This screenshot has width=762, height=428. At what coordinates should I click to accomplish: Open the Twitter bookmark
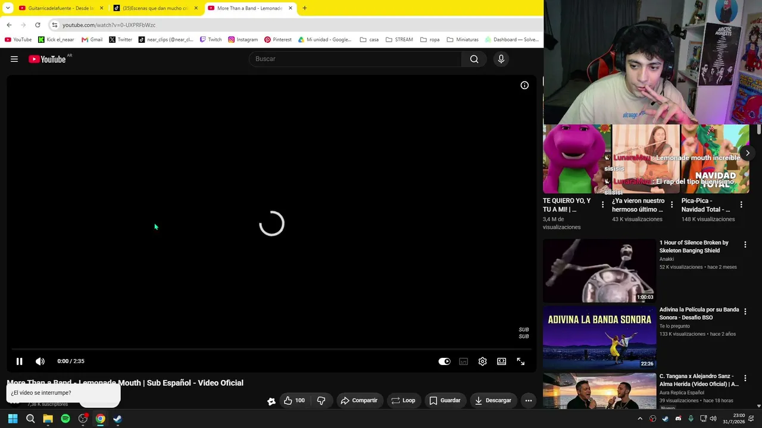[121, 40]
